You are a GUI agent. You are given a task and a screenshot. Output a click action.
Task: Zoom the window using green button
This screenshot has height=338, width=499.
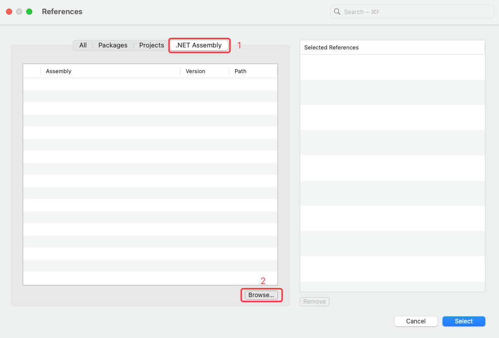point(29,12)
